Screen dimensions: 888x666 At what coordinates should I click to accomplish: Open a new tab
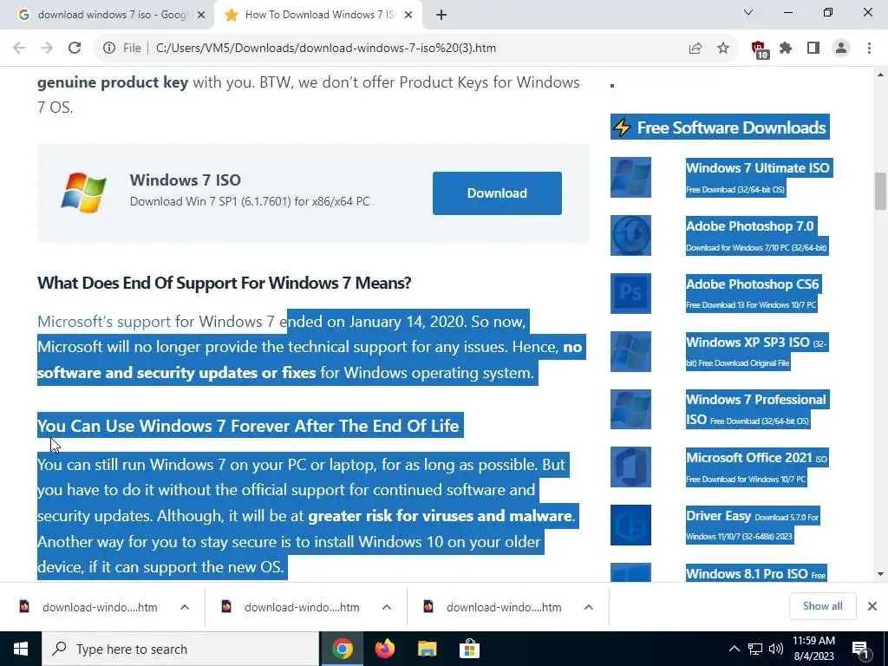point(441,15)
